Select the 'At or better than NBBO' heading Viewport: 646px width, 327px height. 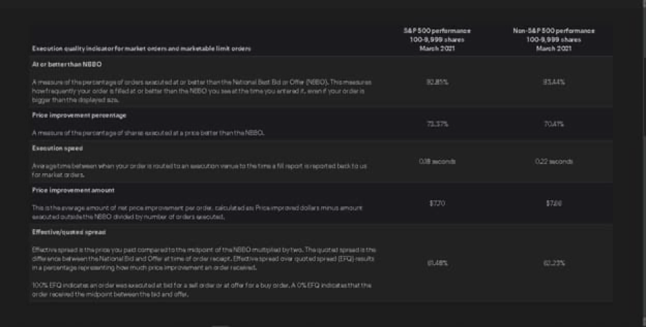(67, 64)
